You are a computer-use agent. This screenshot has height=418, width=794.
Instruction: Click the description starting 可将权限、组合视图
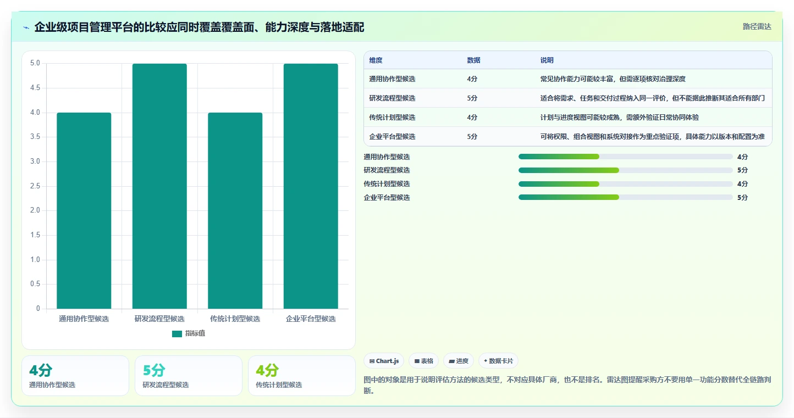[653, 137]
